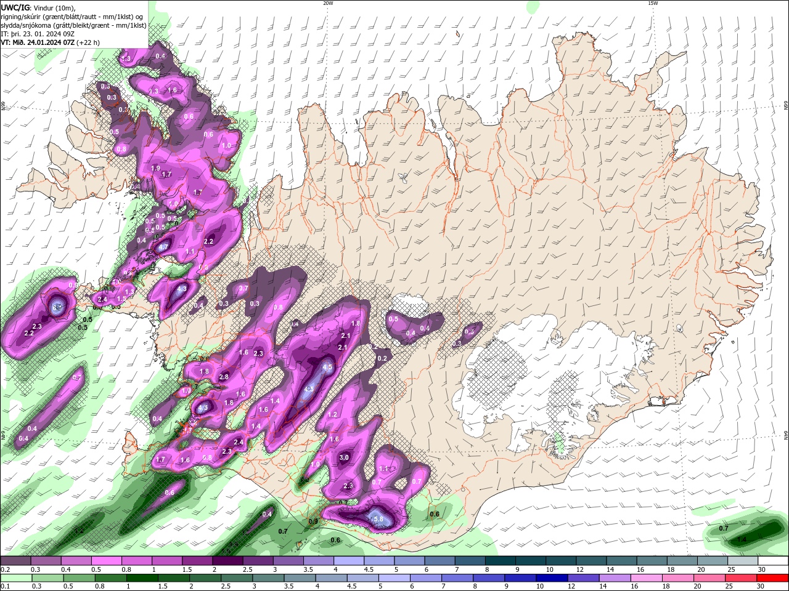The width and height of the screenshot is (789, 591).
Task: Click the dark blue swatch right of 10 in bottom legend
Action: tap(551, 578)
